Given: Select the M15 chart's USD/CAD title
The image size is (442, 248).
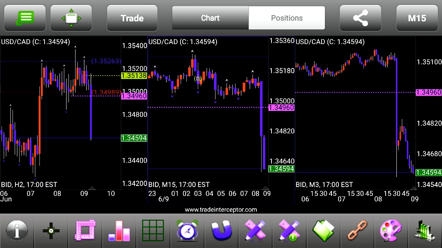Looking at the screenshot, I should (183, 42).
